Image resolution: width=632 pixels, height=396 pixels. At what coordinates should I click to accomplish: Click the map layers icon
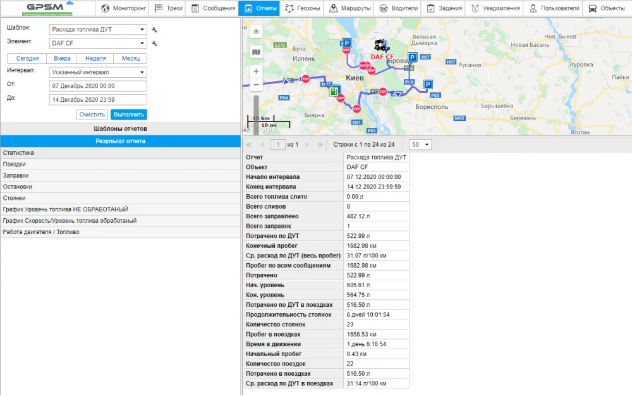pos(256,52)
